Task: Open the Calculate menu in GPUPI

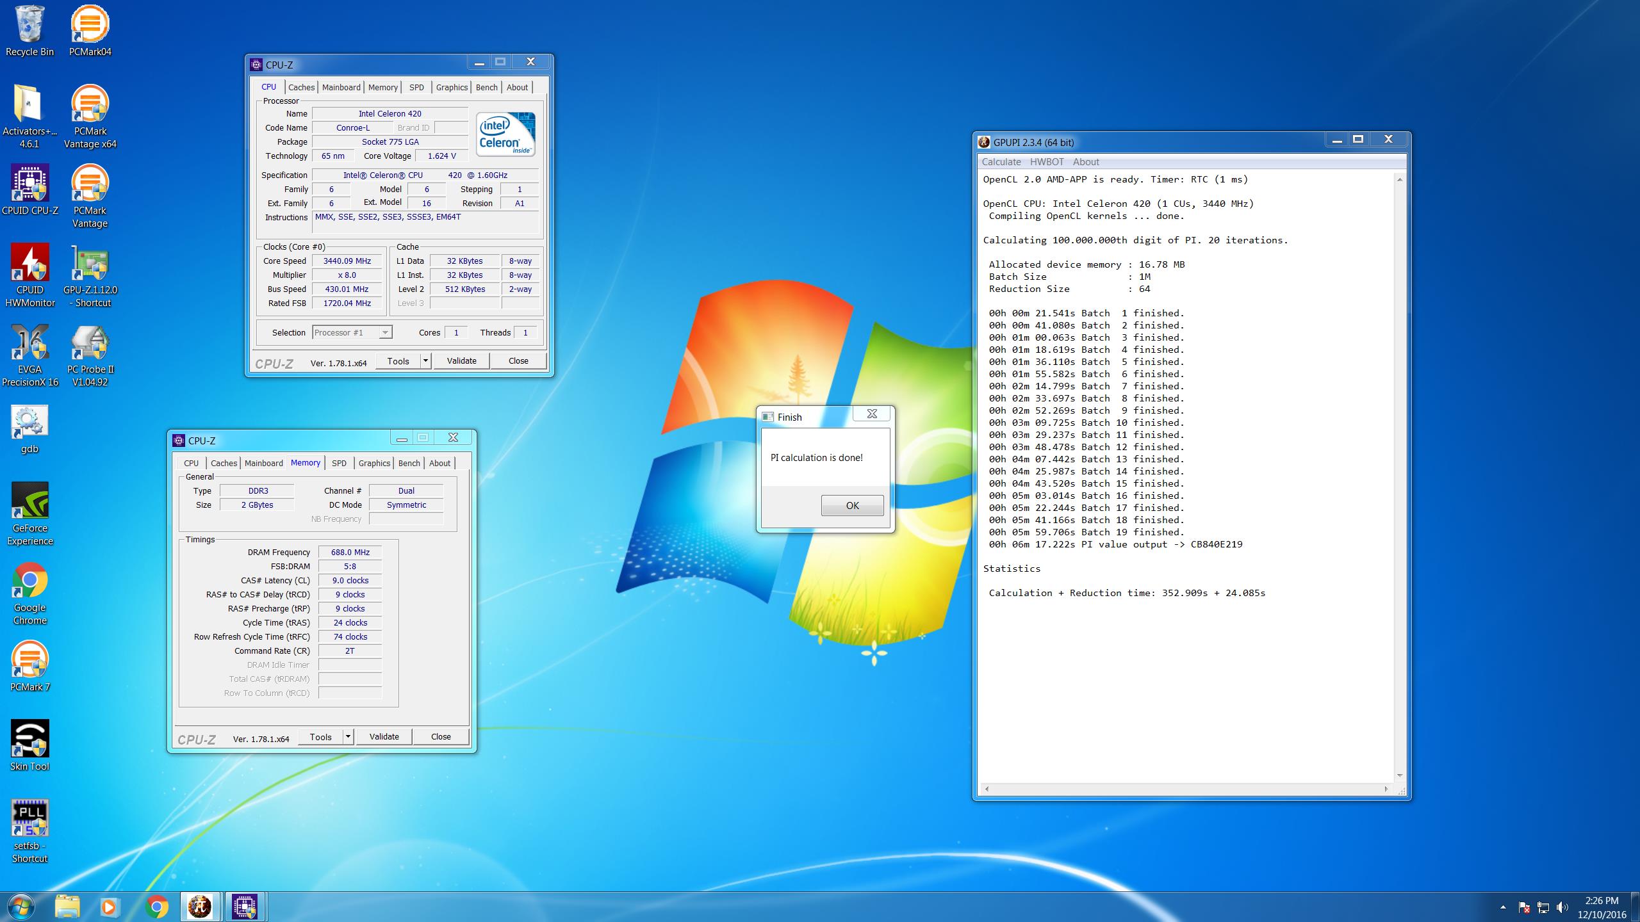Action: point(1001,162)
